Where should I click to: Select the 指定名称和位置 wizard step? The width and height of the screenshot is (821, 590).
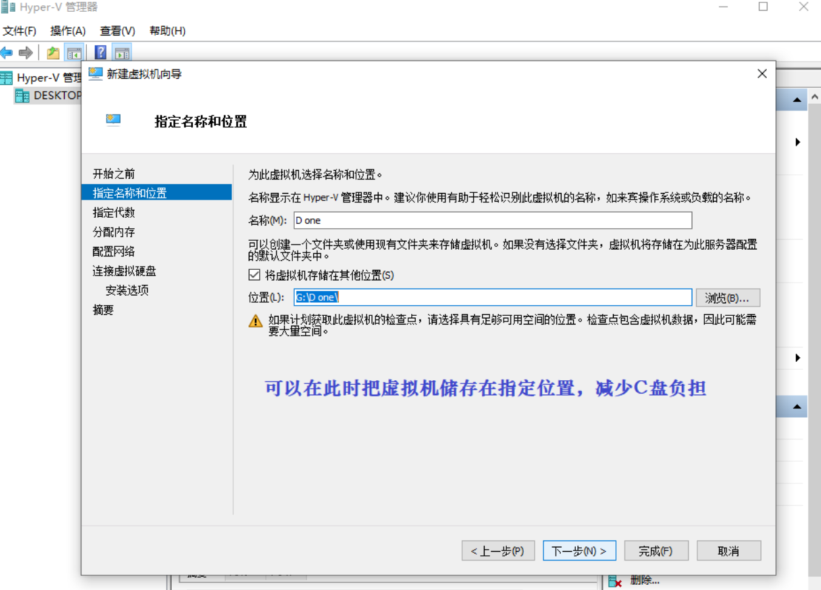point(157,193)
